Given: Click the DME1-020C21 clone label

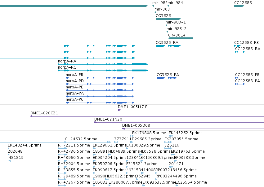Looking at the screenshot, I should (44, 113).
